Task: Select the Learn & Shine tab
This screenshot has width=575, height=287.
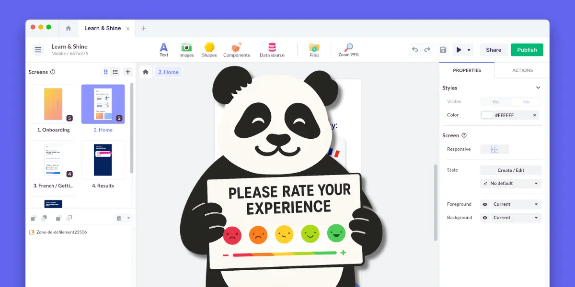Action: [103, 28]
